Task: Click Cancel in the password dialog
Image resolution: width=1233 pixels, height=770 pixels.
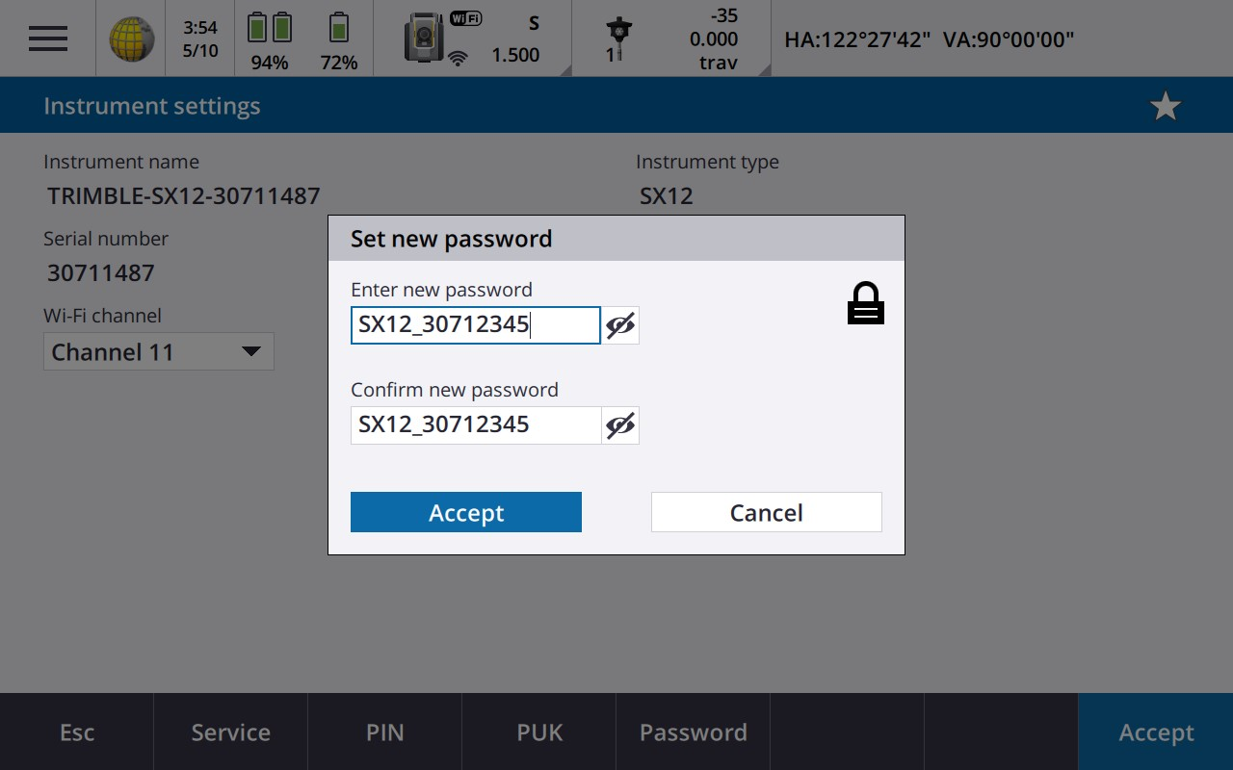Action: pyautogui.click(x=767, y=512)
